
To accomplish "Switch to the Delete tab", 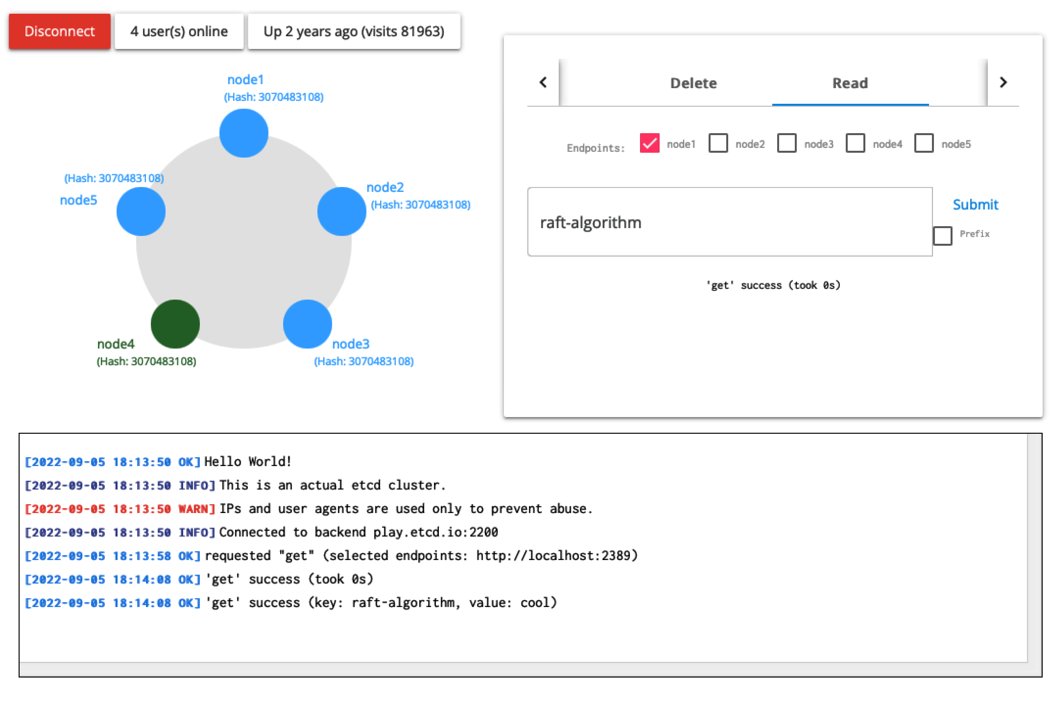I will [693, 83].
